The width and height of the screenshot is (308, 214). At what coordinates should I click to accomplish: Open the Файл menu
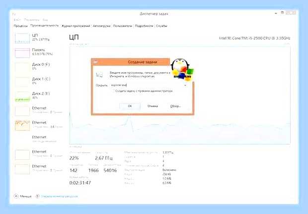point(17,20)
